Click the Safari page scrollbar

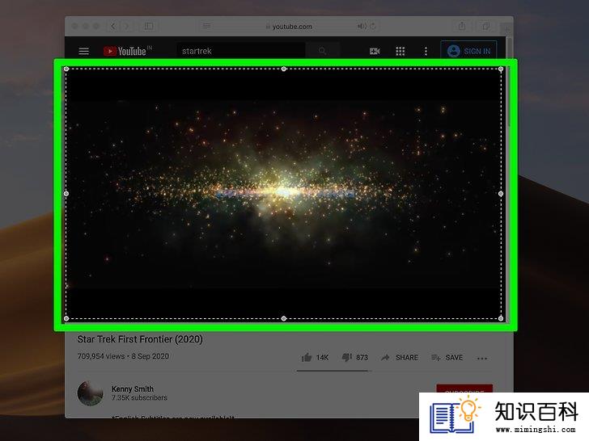(x=510, y=82)
